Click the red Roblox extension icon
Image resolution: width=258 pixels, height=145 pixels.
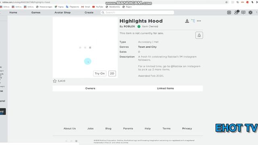click(x=247, y=2)
